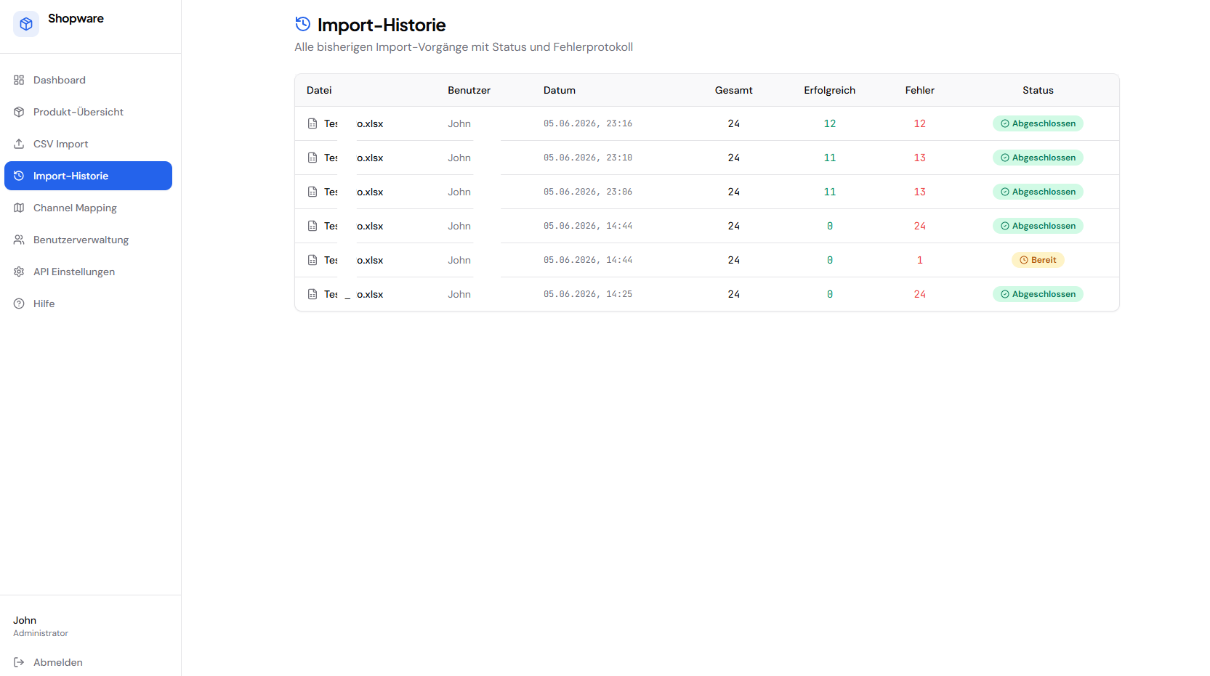Click the Dashboard grid icon

[x=19, y=80]
